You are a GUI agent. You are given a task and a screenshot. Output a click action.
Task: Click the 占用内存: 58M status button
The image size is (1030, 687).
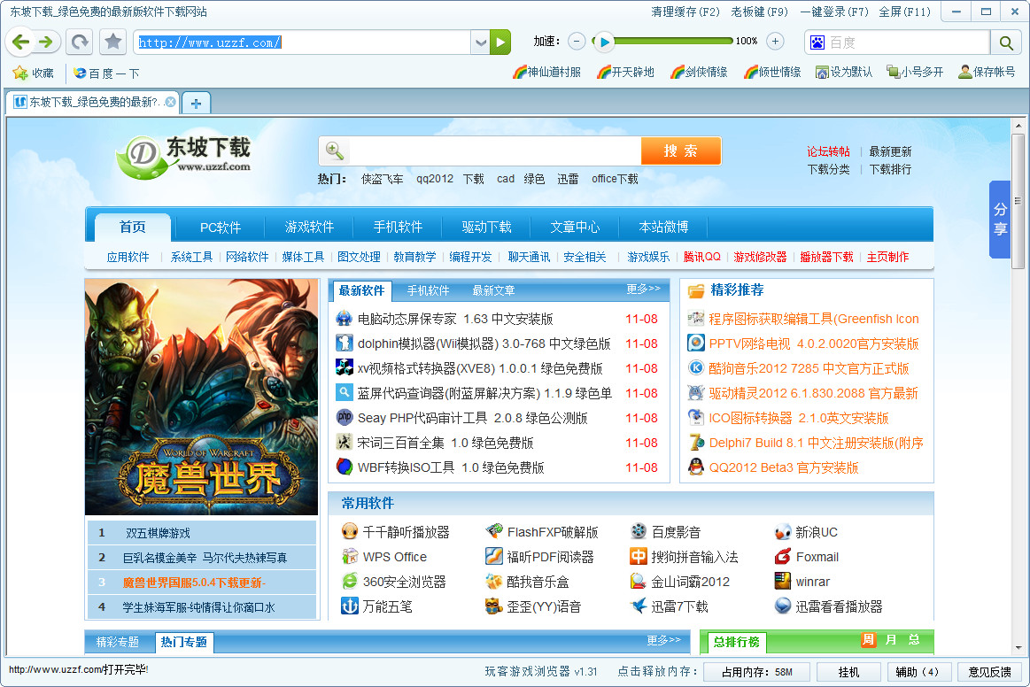click(756, 672)
